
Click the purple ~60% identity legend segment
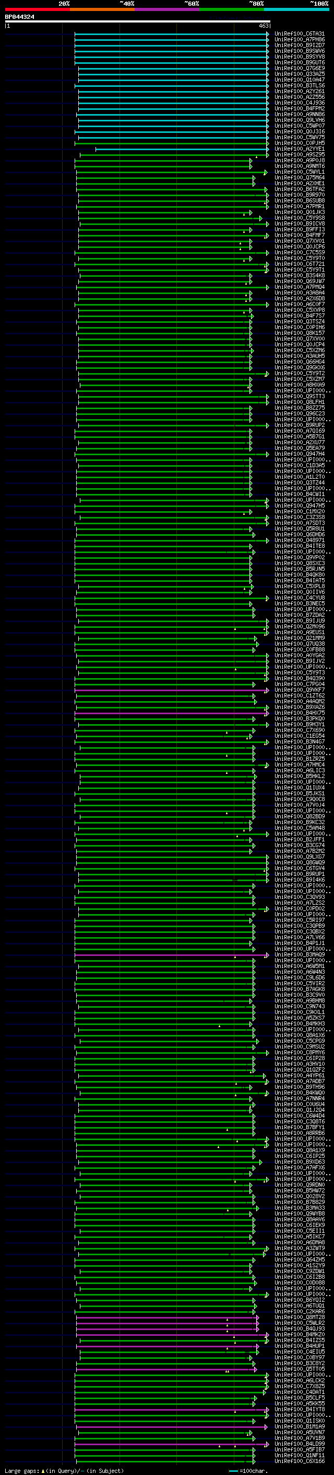[x=166, y=9]
